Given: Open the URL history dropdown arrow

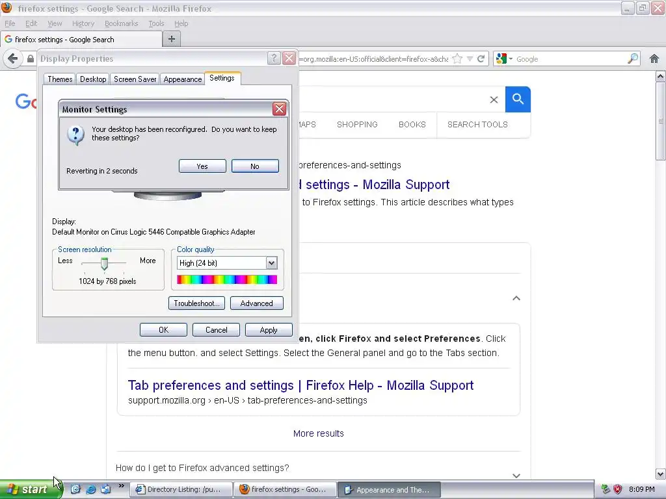Looking at the screenshot, I should pyautogui.click(x=470, y=58).
